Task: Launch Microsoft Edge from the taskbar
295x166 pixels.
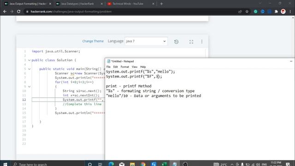Action: [111, 164]
